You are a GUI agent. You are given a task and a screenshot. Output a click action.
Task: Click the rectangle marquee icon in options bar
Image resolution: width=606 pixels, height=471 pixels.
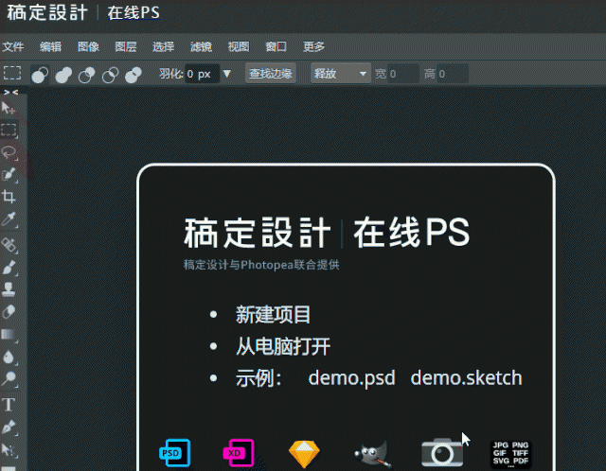(x=12, y=73)
